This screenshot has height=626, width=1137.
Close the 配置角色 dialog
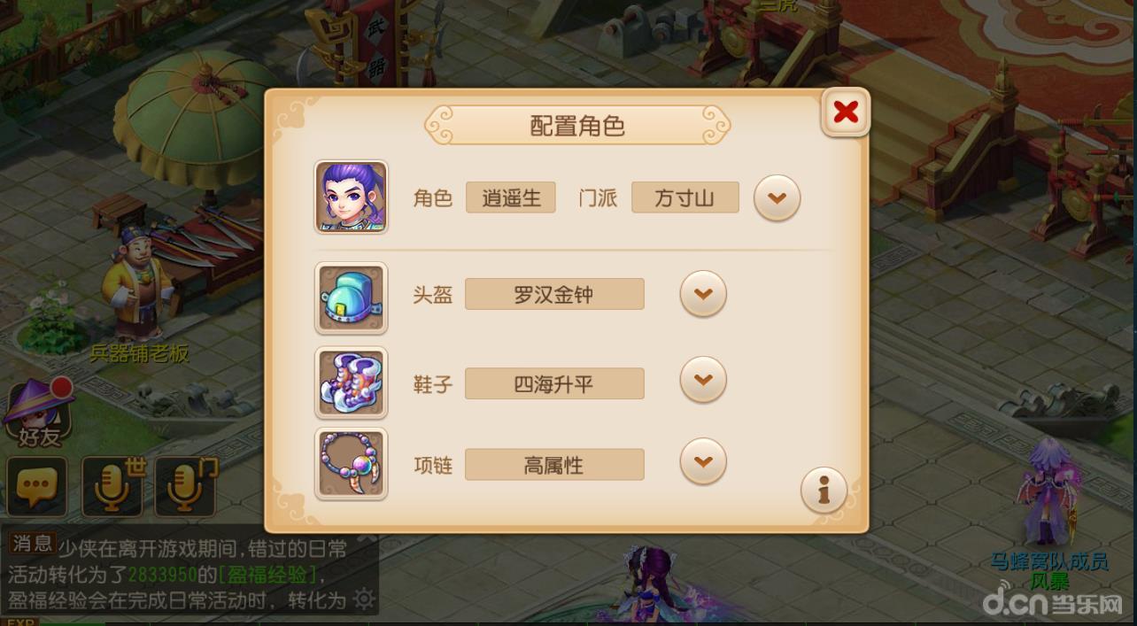coord(846,112)
